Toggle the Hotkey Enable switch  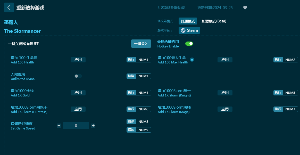click(189, 44)
